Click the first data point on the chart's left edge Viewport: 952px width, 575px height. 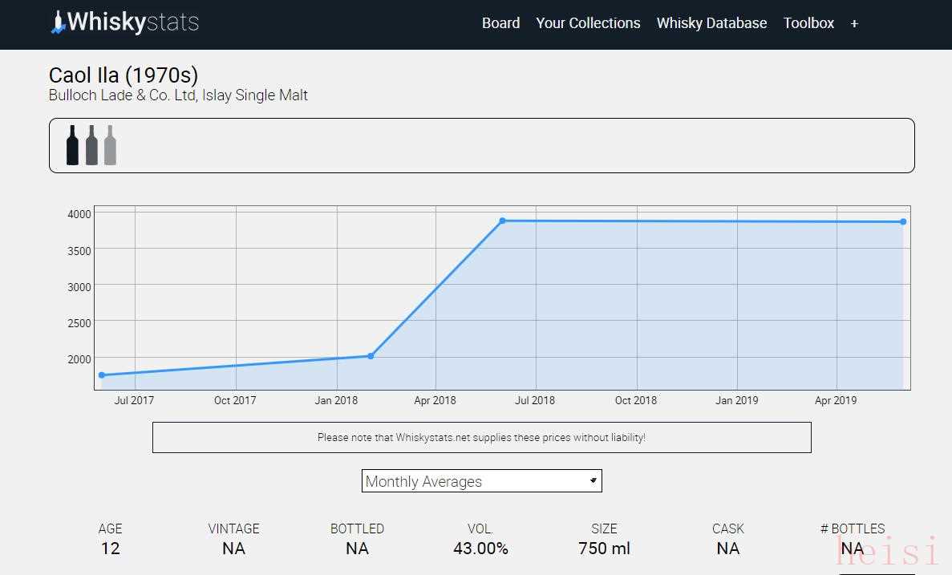click(102, 375)
